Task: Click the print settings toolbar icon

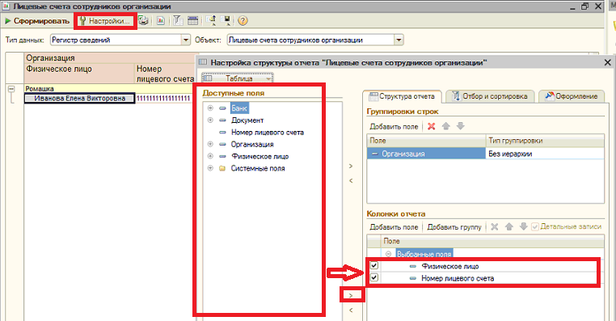Action: coord(143,21)
